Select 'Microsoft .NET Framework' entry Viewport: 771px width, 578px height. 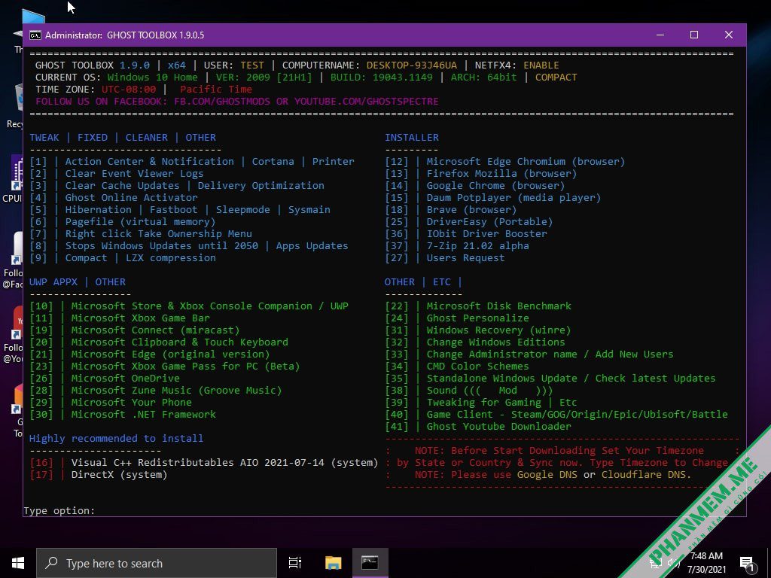[123, 415]
